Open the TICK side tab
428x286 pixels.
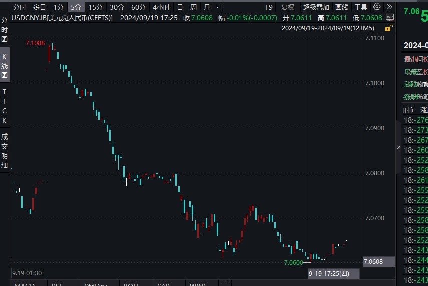pos(5,106)
